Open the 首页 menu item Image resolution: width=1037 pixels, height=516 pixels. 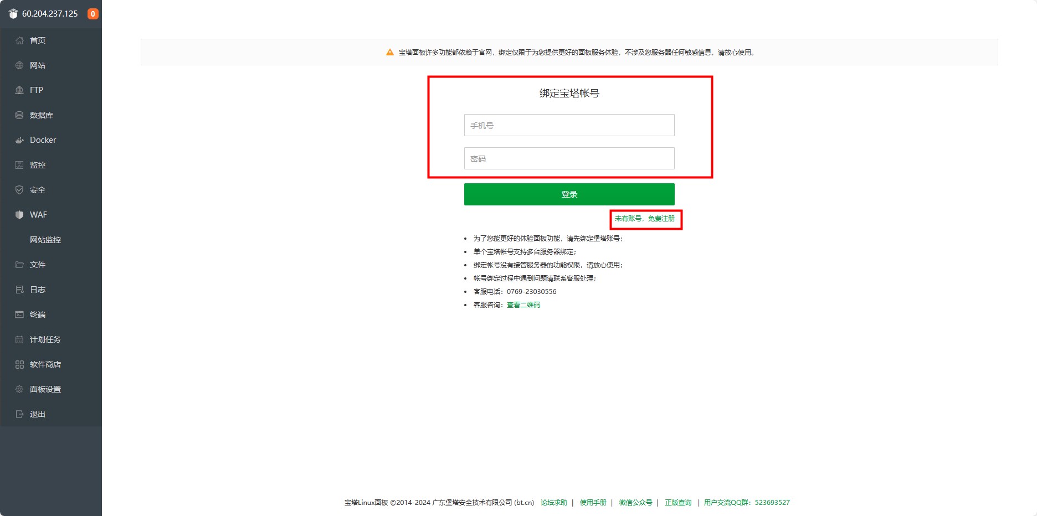pyautogui.click(x=51, y=40)
